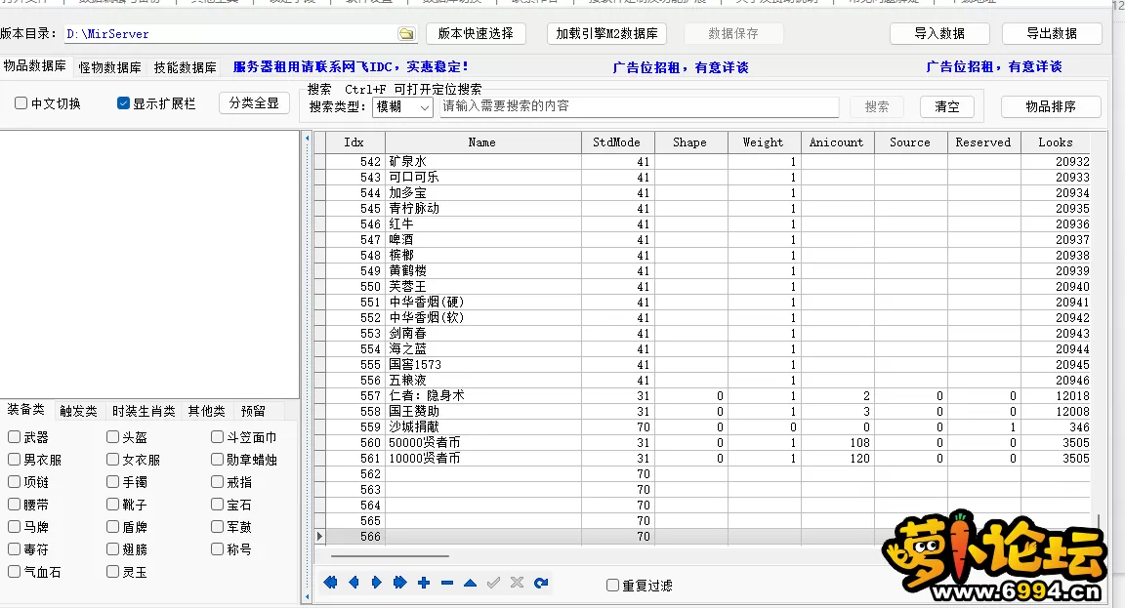The width and height of the screenshot is (1125, 608).
Task: Delete current record with minus icon
Action: 447,583
